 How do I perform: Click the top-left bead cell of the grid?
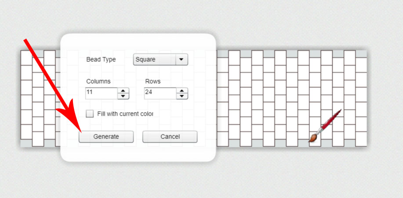tap(26, 58)
